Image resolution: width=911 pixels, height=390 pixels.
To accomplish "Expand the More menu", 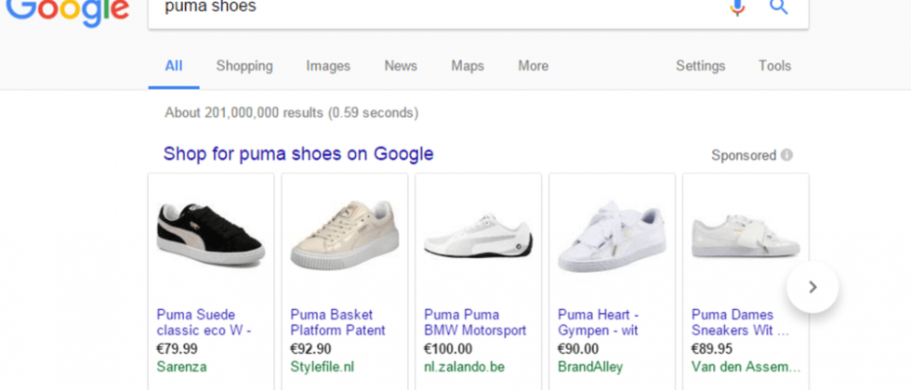I will [534, 66].
